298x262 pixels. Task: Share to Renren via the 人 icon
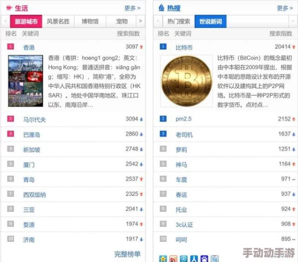point(194,259)
